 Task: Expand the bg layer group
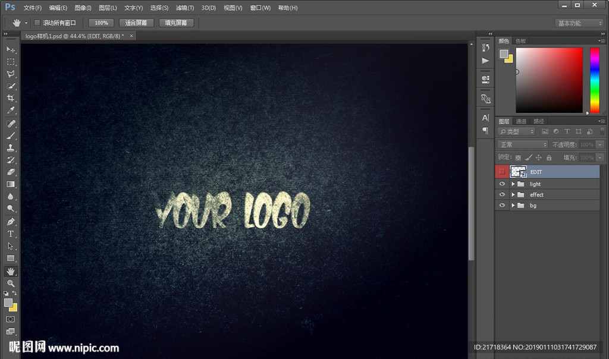[x=513, y=206]
